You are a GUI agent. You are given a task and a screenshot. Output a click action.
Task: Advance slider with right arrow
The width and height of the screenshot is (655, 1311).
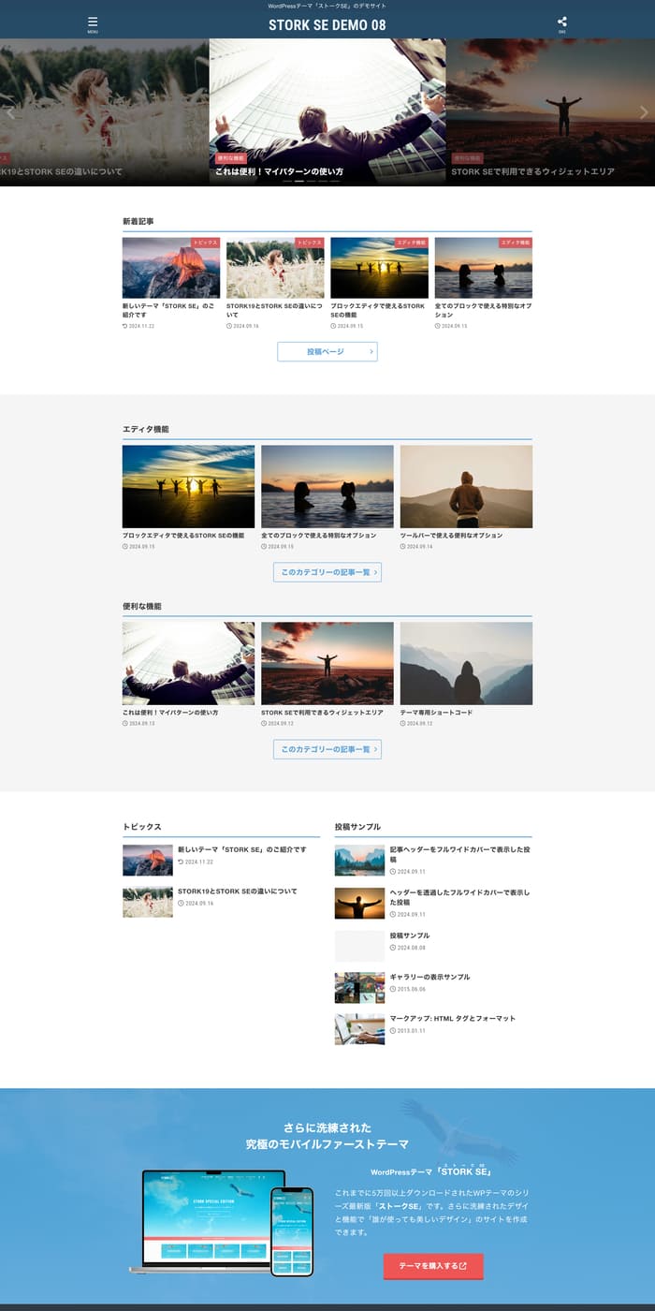coord(643,112)
